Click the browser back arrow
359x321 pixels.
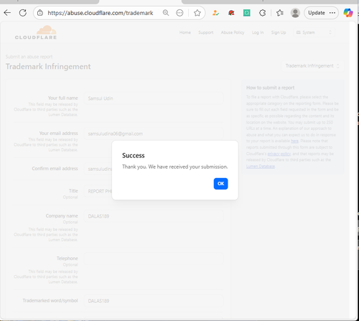coord(7,13)
